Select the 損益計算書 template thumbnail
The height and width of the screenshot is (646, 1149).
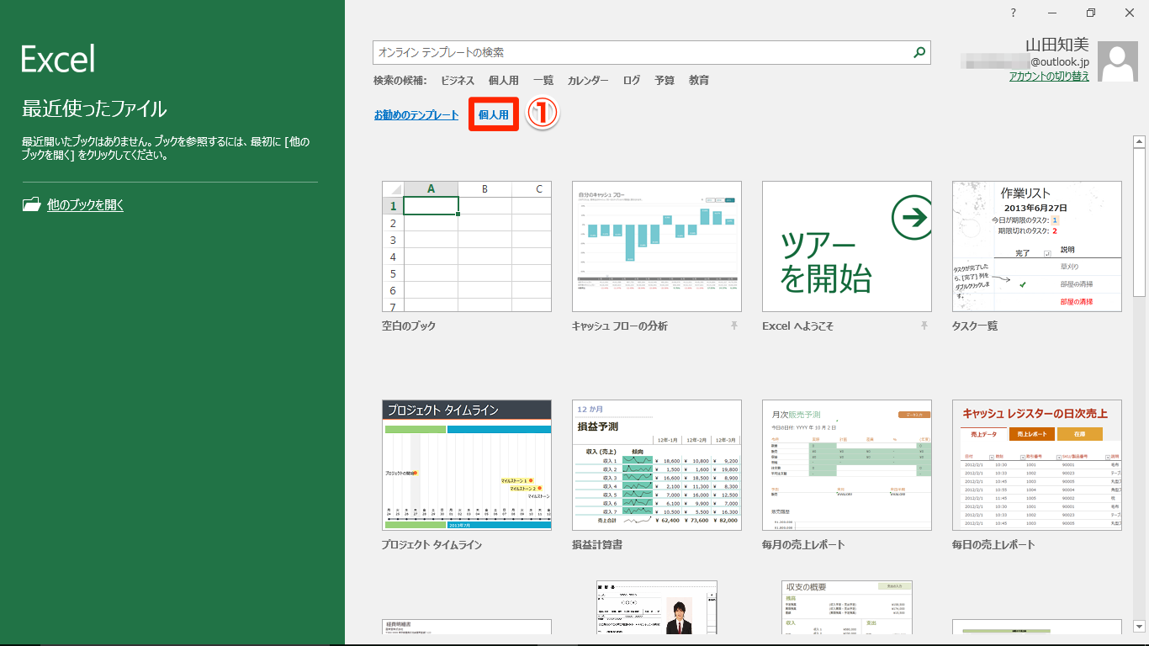657,465
